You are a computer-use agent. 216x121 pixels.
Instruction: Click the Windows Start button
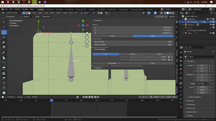(x=3, y=2)
